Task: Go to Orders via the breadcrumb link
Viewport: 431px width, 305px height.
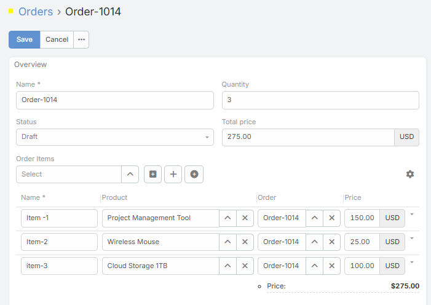Action: tap(36, 12)
